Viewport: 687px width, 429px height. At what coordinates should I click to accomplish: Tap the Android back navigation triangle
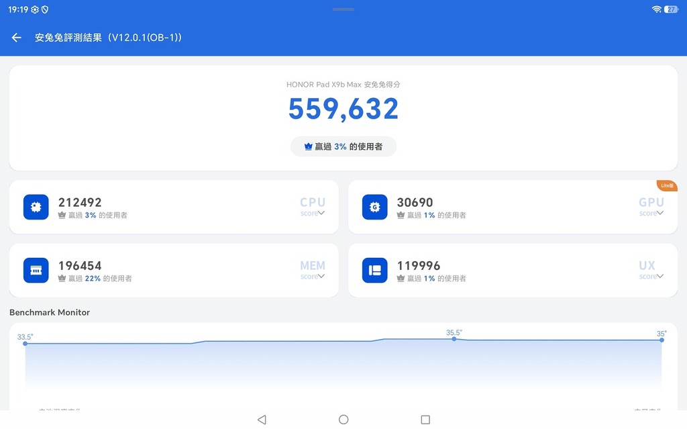(262, 420)
